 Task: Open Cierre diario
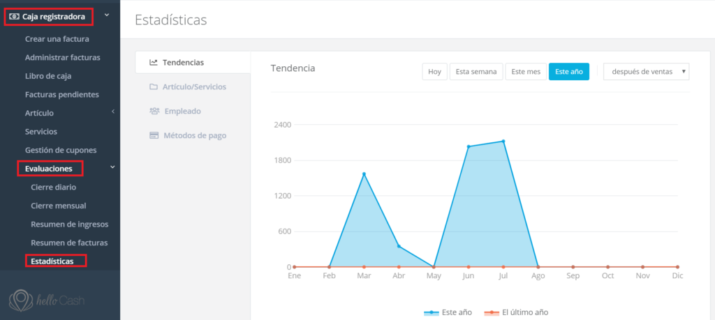pos(53,187)
